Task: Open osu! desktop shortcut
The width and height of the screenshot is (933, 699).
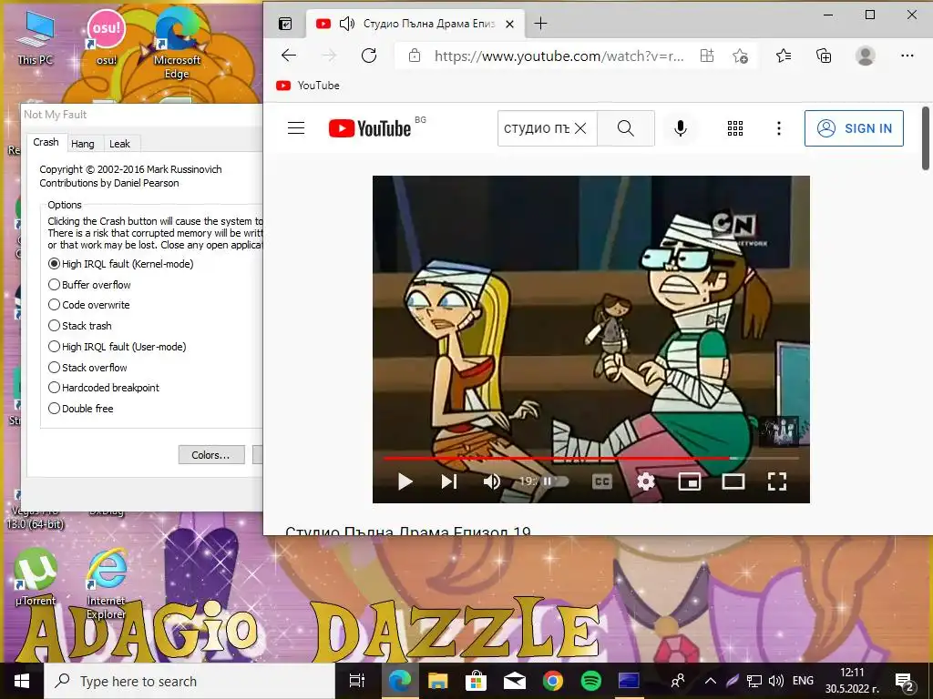Action: [x=106, y=36]
